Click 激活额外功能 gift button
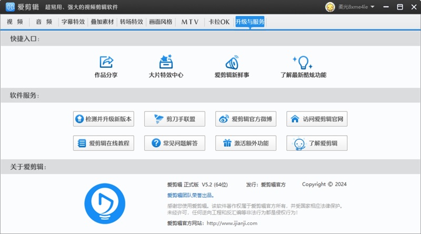The height and width of the screenshot is (234, 421). (246, 143)
